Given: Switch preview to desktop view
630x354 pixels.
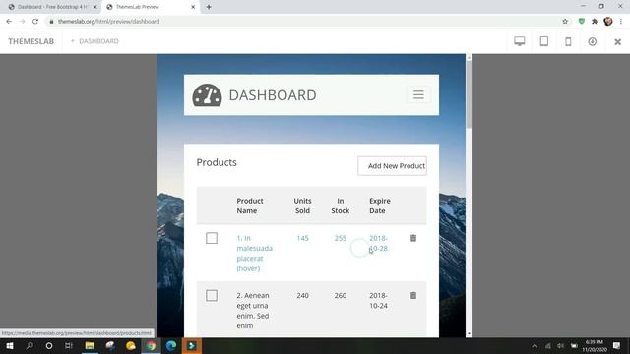Looking at the screenshot, I should pos(519,41).
